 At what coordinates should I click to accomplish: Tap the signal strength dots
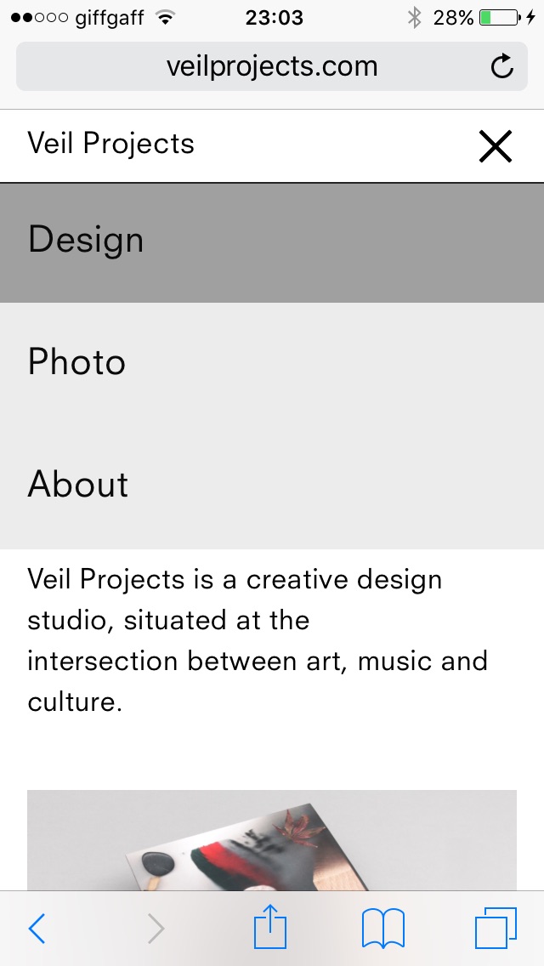40,17
